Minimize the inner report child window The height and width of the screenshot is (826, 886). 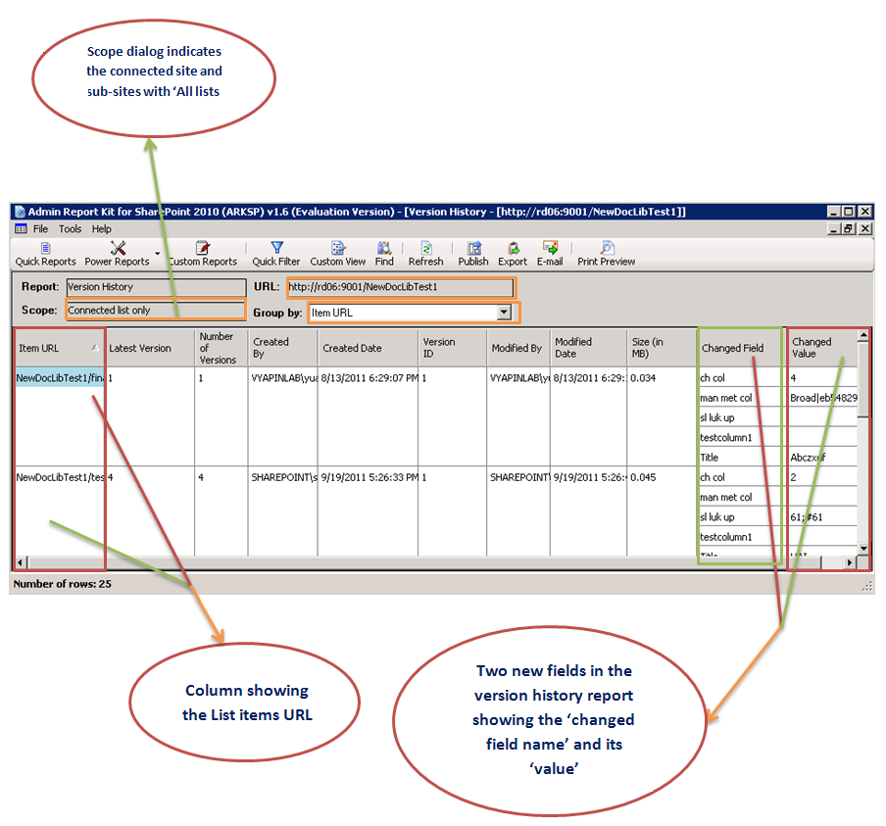point(834,229)
